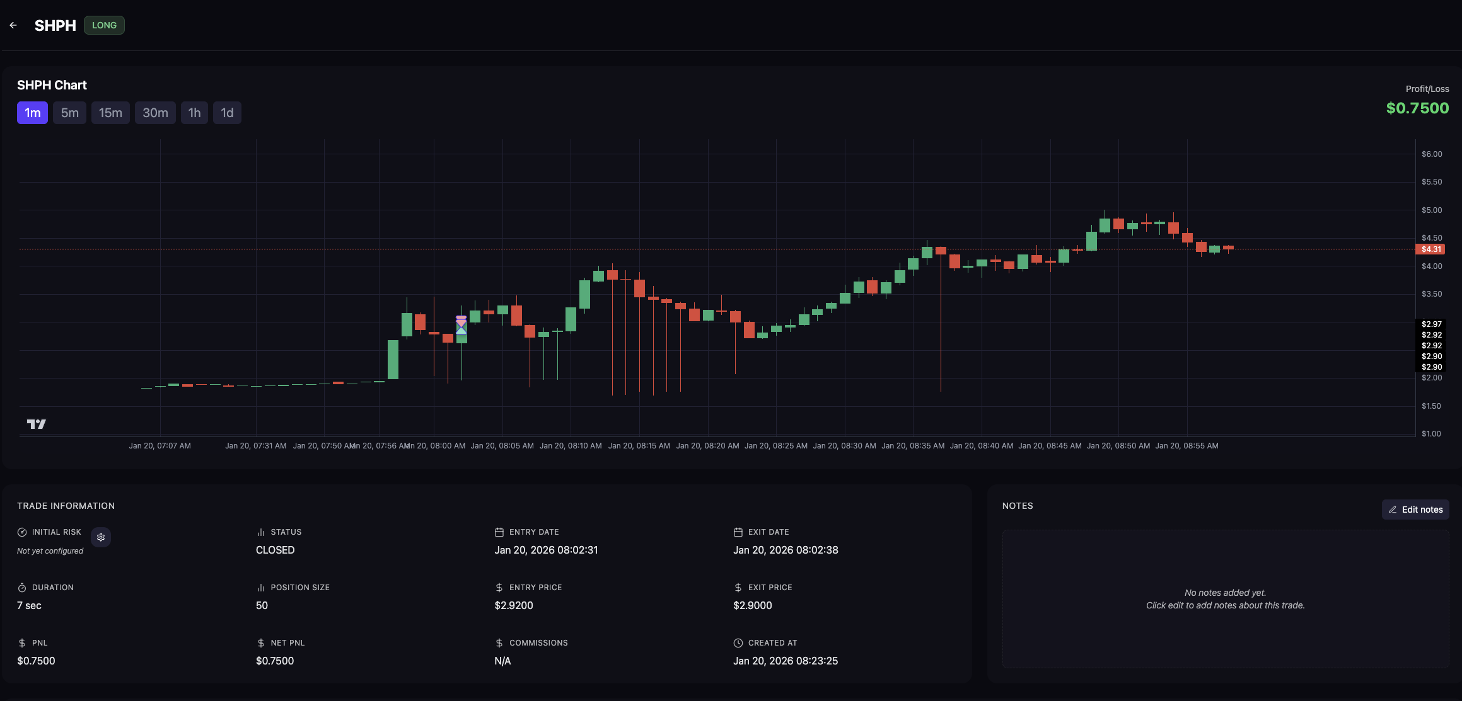The height and width of the screenshot is (701, 1462).
Task: Select the 1h chart interval
Action: [194, 113]
